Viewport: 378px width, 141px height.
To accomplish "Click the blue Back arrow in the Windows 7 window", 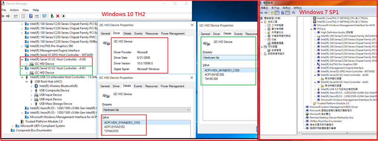I will pos(262,13).
